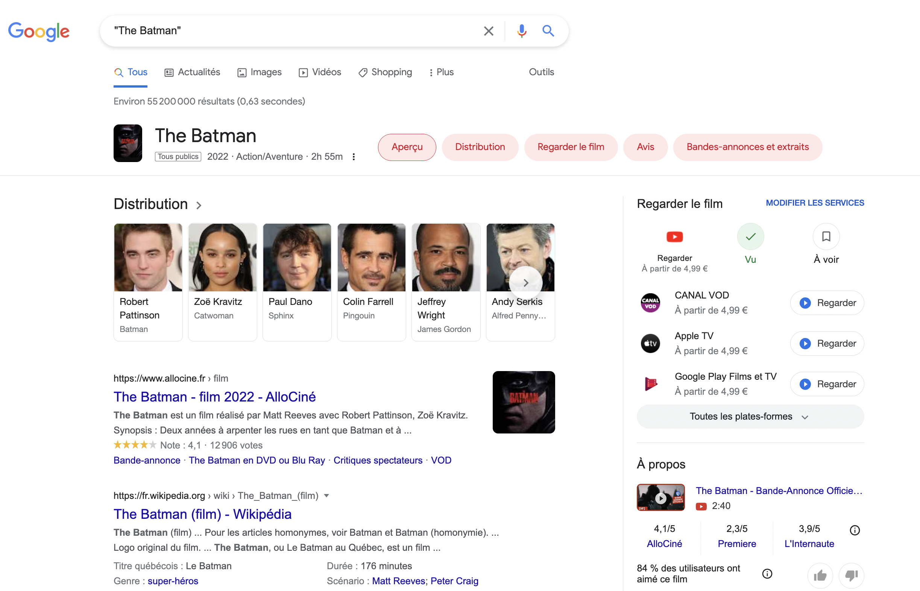Click the CANAL VOD logo

click(x=650, y=302)
